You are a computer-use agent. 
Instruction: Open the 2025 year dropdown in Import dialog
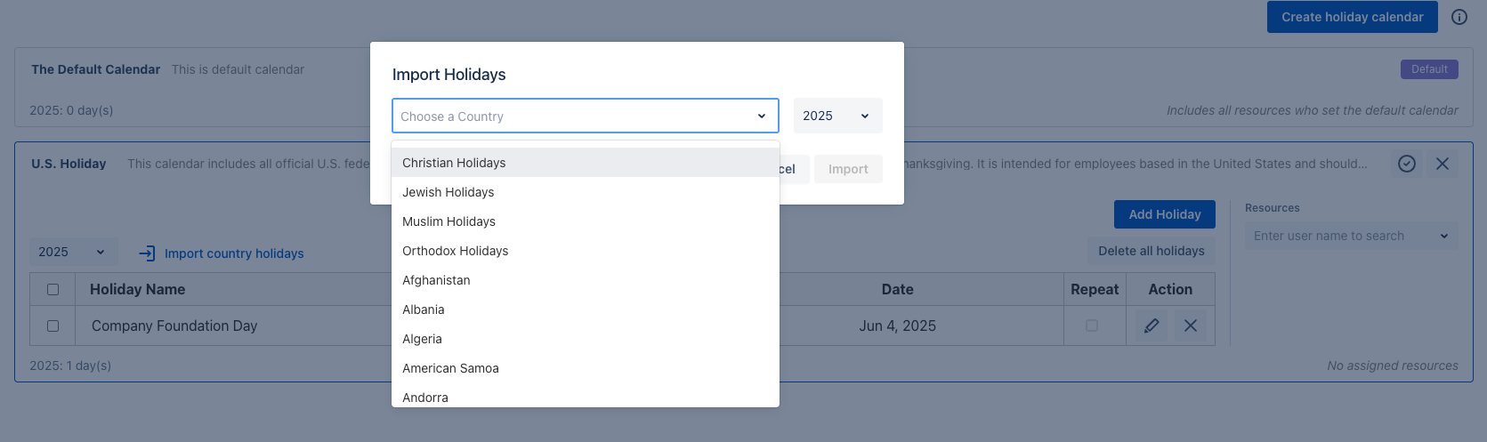(837, 117)
